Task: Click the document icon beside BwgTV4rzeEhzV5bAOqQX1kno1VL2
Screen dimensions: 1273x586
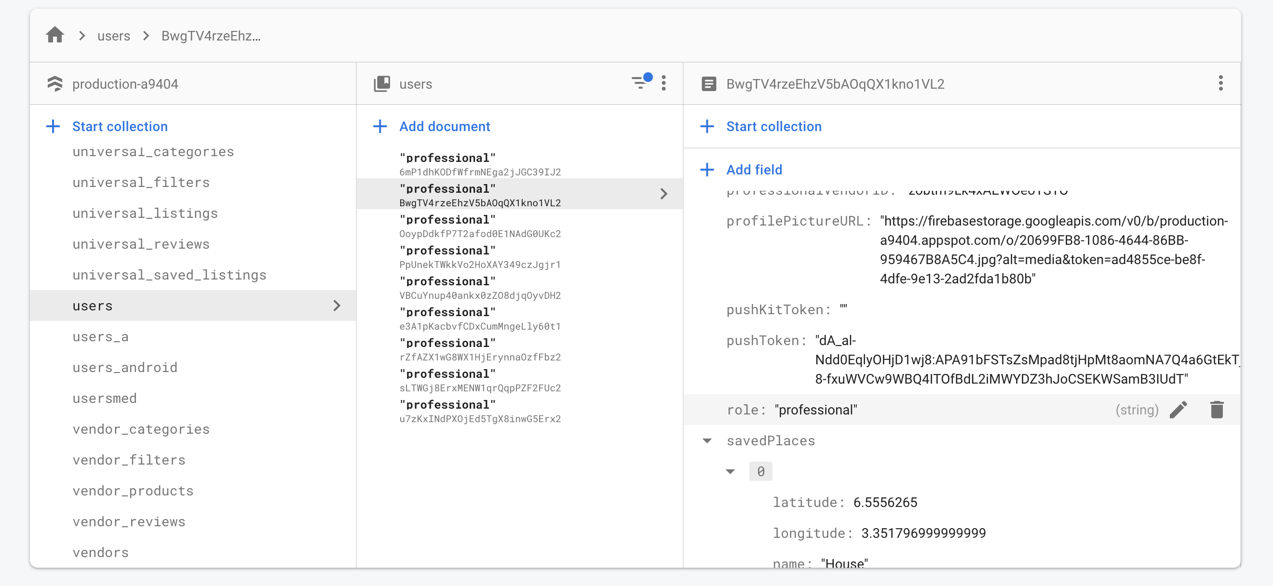Action: click(709, 84)
